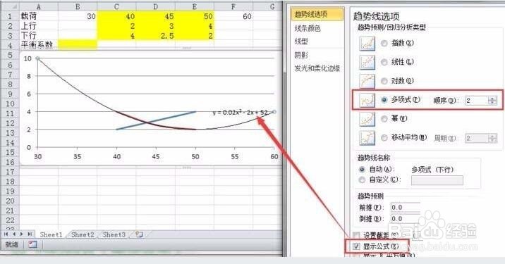Select cell F1 with value 60
This screenshot has width=505, height=264.
[x=233, y=16]
